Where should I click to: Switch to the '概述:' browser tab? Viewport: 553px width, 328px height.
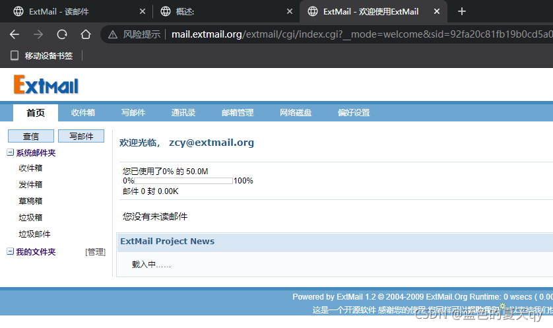(185, 12)
